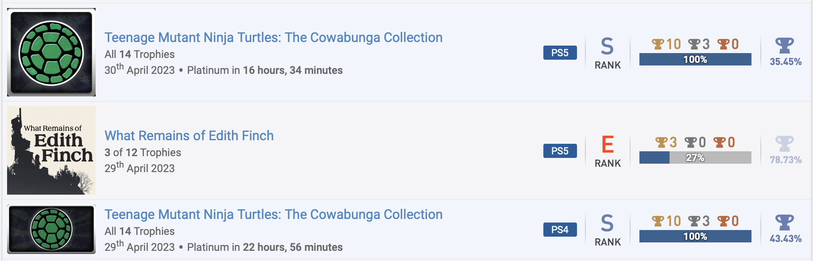Click the bronze trophy icon for Edith Finch
The image size is (813, 261).
tap(720, 142)
